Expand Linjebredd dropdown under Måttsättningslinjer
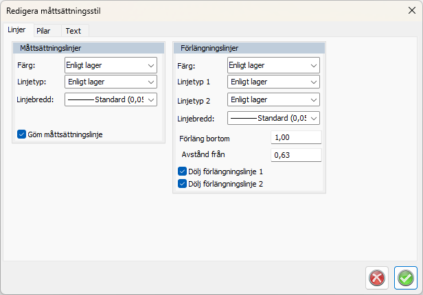Image resolution: width=423 pixels, height=295 pixels. [x=111, y=99]
